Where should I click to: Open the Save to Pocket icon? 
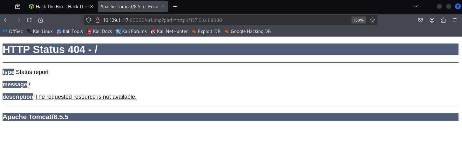click(420, 20)
